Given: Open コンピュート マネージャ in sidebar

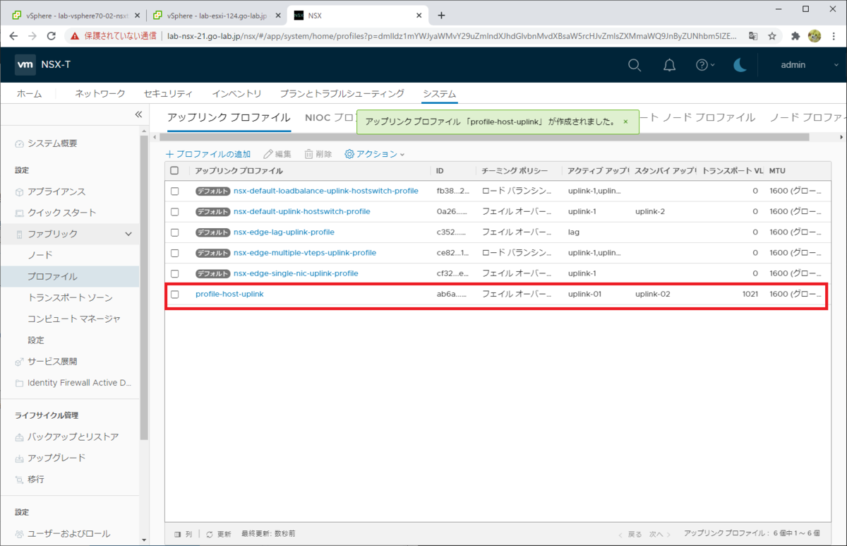Looking at the screenshot, I should (74, 319).
